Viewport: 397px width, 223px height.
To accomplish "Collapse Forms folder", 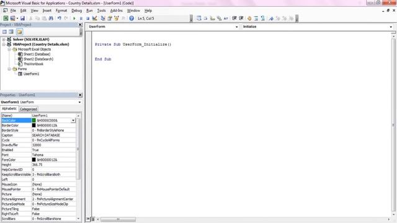I will (9, 69).
